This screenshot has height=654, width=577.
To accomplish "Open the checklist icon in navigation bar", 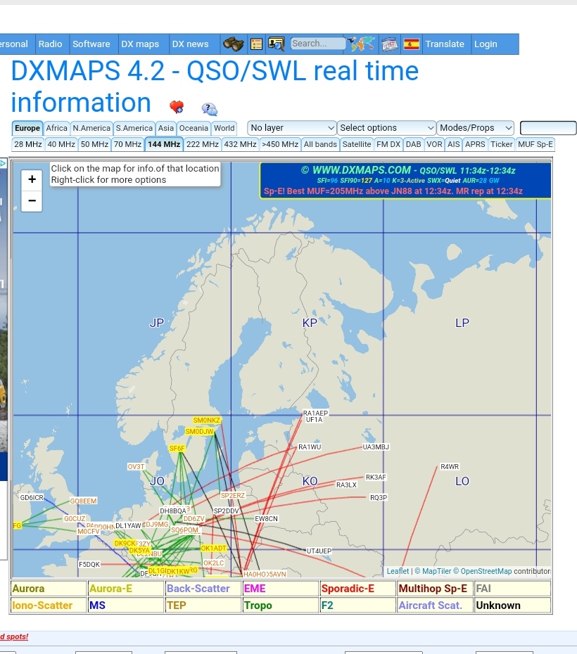I will point(256,44).
